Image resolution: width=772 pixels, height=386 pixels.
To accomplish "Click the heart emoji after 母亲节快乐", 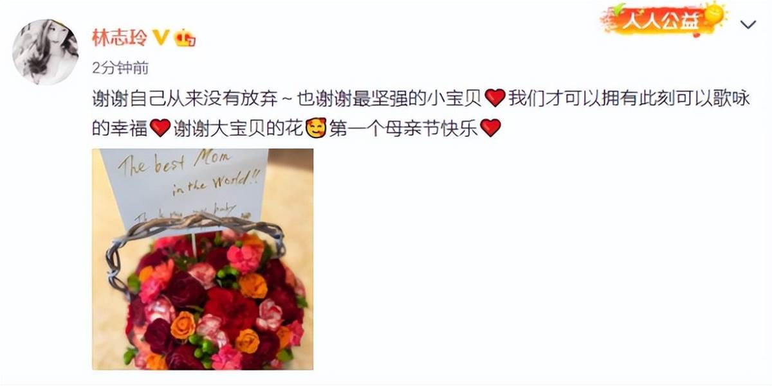I will tap(490, 129).
